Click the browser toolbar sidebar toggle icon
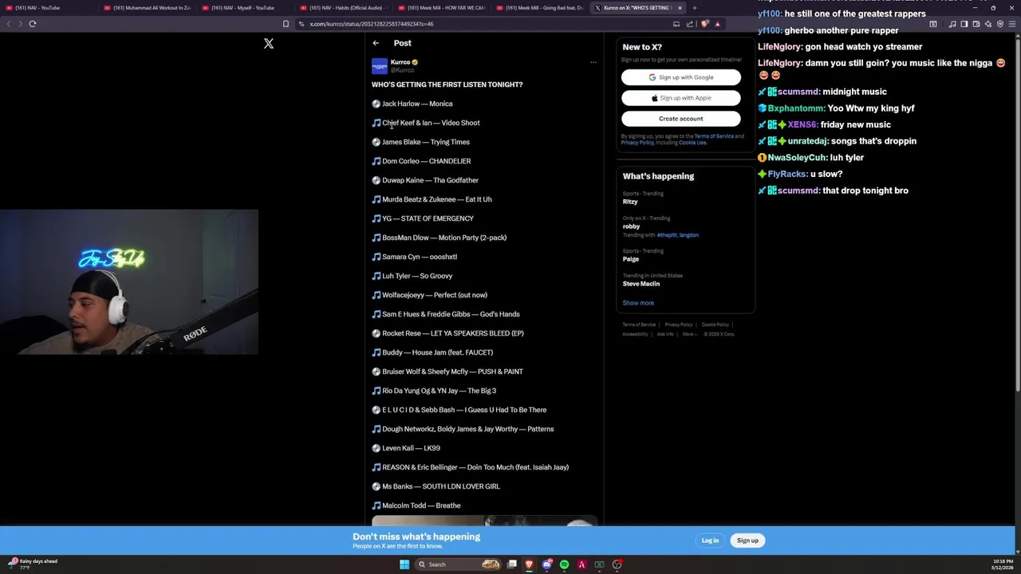 [964, 24]
